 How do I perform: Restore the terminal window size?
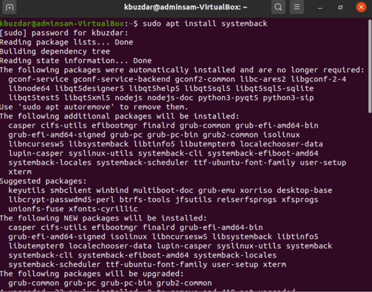340,7
